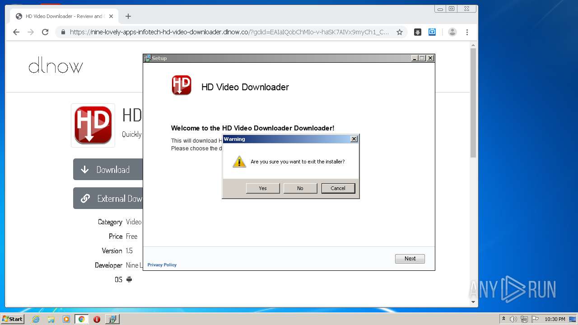Screen dimensions: 578x325
Task: Open Chrome three-dot menu
Action: [467, 32]
